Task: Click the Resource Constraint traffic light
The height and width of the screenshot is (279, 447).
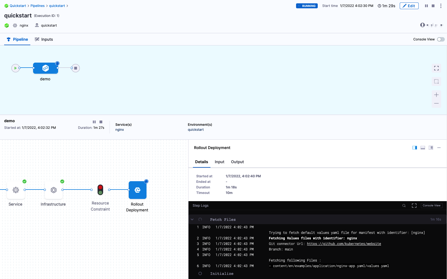Action: [100, 190]
